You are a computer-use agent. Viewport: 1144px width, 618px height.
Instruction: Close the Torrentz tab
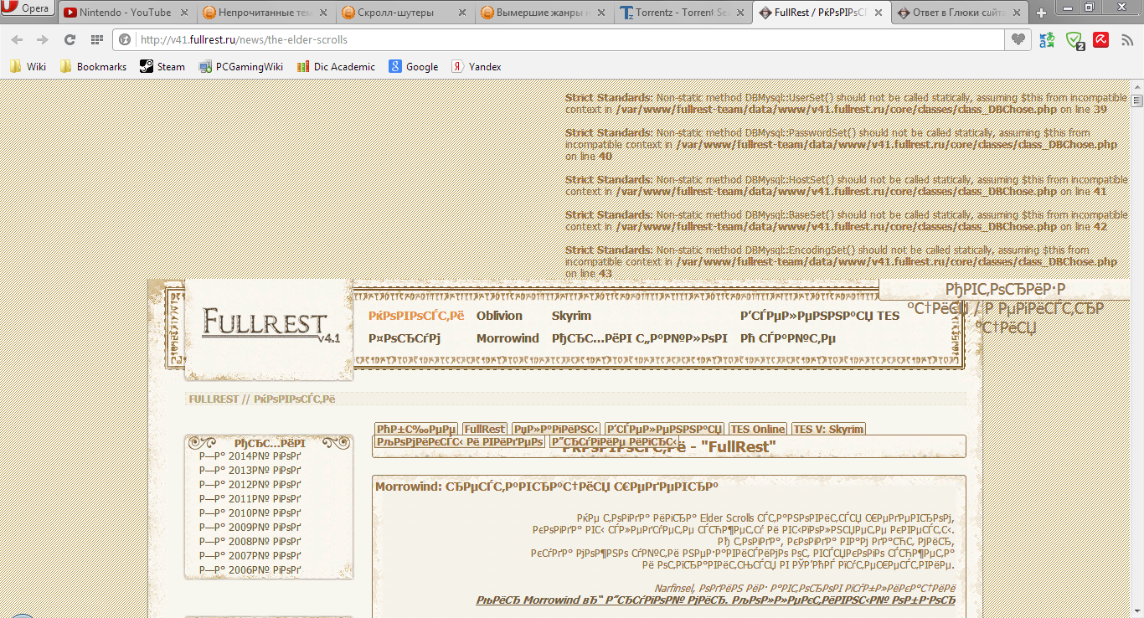[x=740, y=13]
